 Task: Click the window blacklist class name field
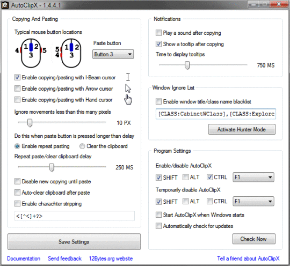(216, 114)
